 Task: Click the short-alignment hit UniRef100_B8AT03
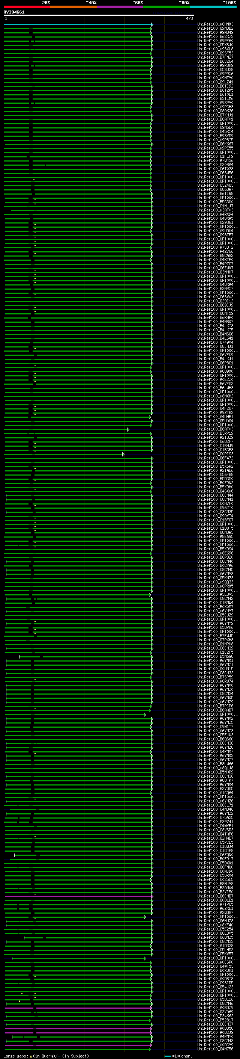[x=215, y=429]
